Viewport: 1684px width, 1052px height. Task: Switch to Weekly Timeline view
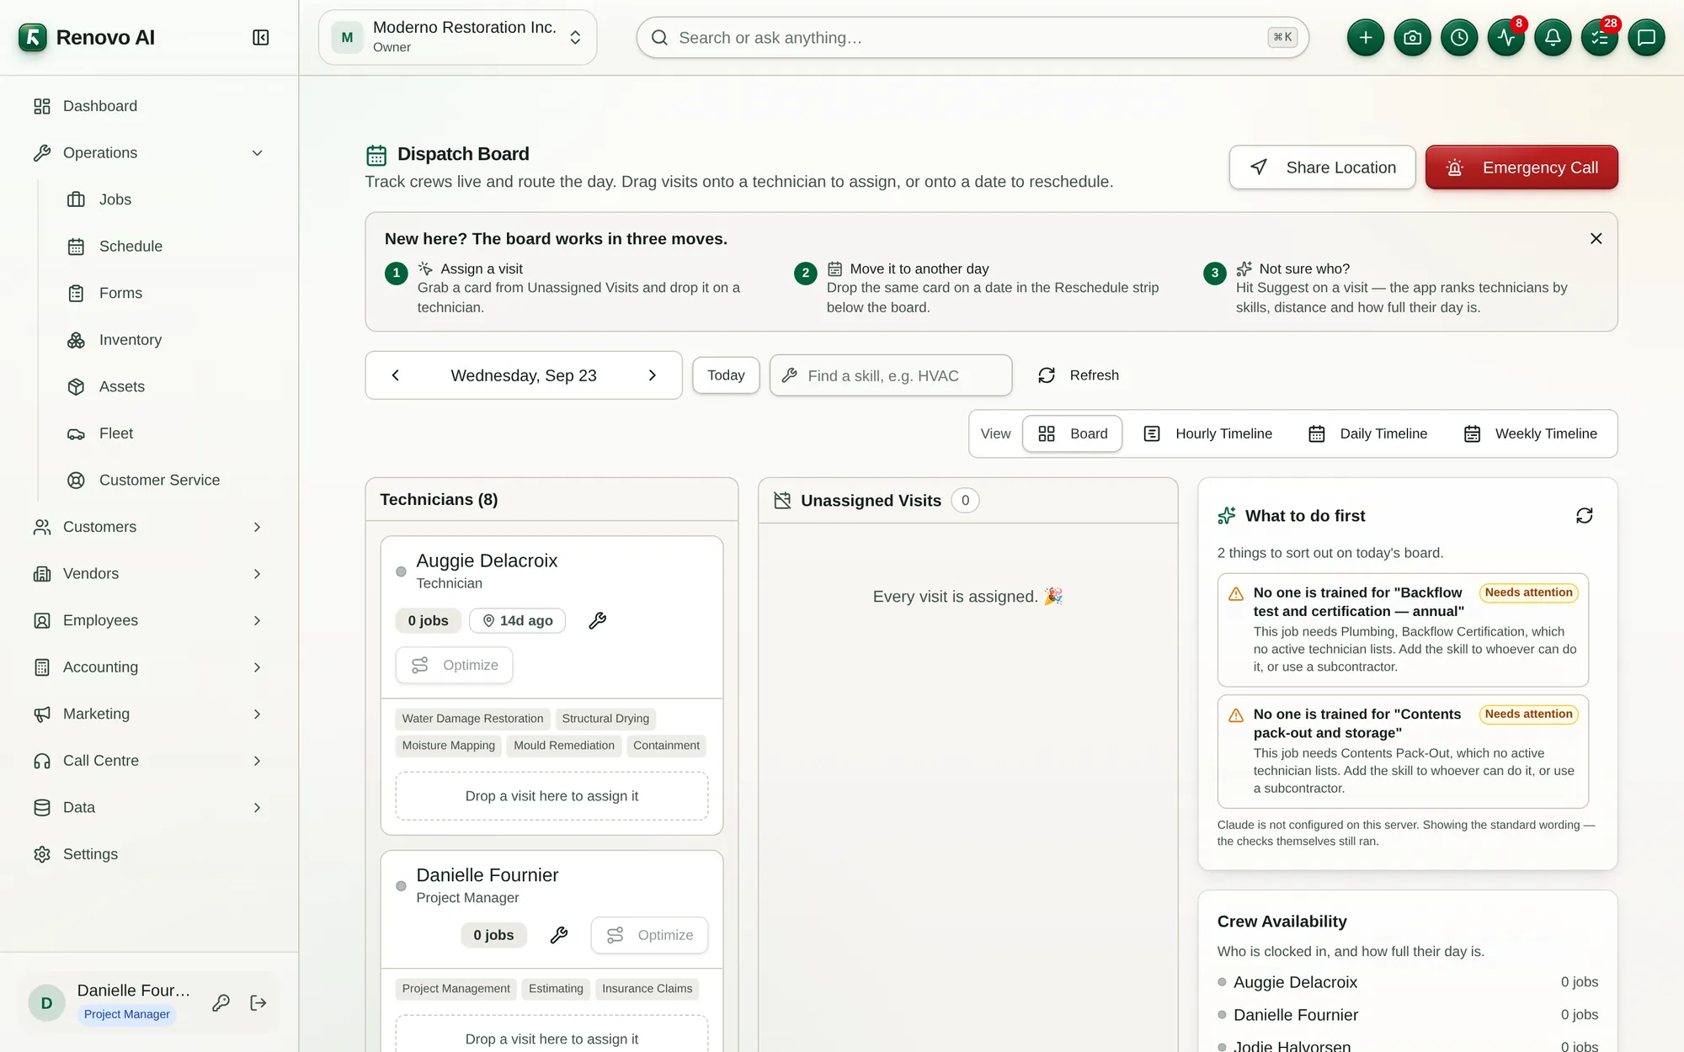[1530, 433]
